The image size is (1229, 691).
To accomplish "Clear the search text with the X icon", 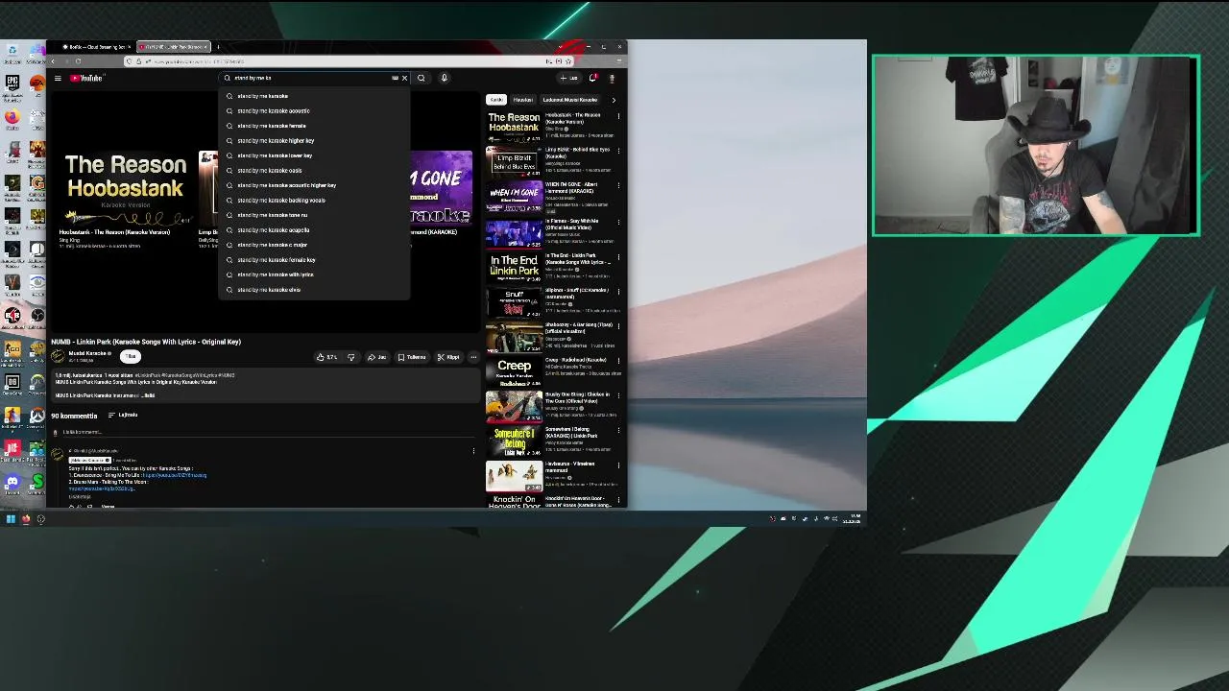I will coord(404,78).
